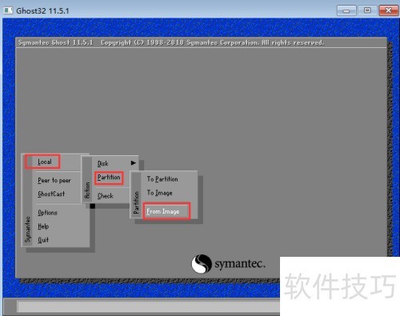Image resolution: width=400 pixels, height=316 pixels.
Task: Click the Symantec yin-yang logo
Action: coord(202,264)
